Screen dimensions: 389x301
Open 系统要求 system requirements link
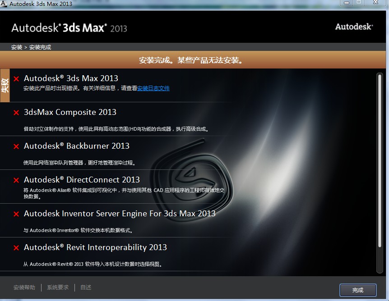click(x=58, y=287)
